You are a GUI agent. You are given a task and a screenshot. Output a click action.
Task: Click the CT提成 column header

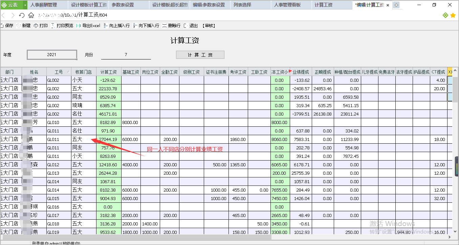coord(438,72)
